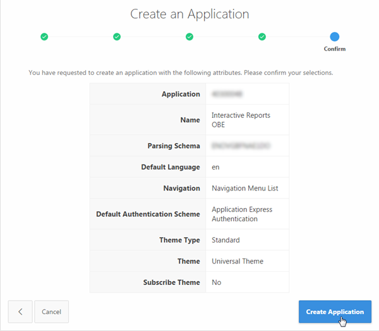Click the second completed wizard step checkmark

[x=117, y=37]
